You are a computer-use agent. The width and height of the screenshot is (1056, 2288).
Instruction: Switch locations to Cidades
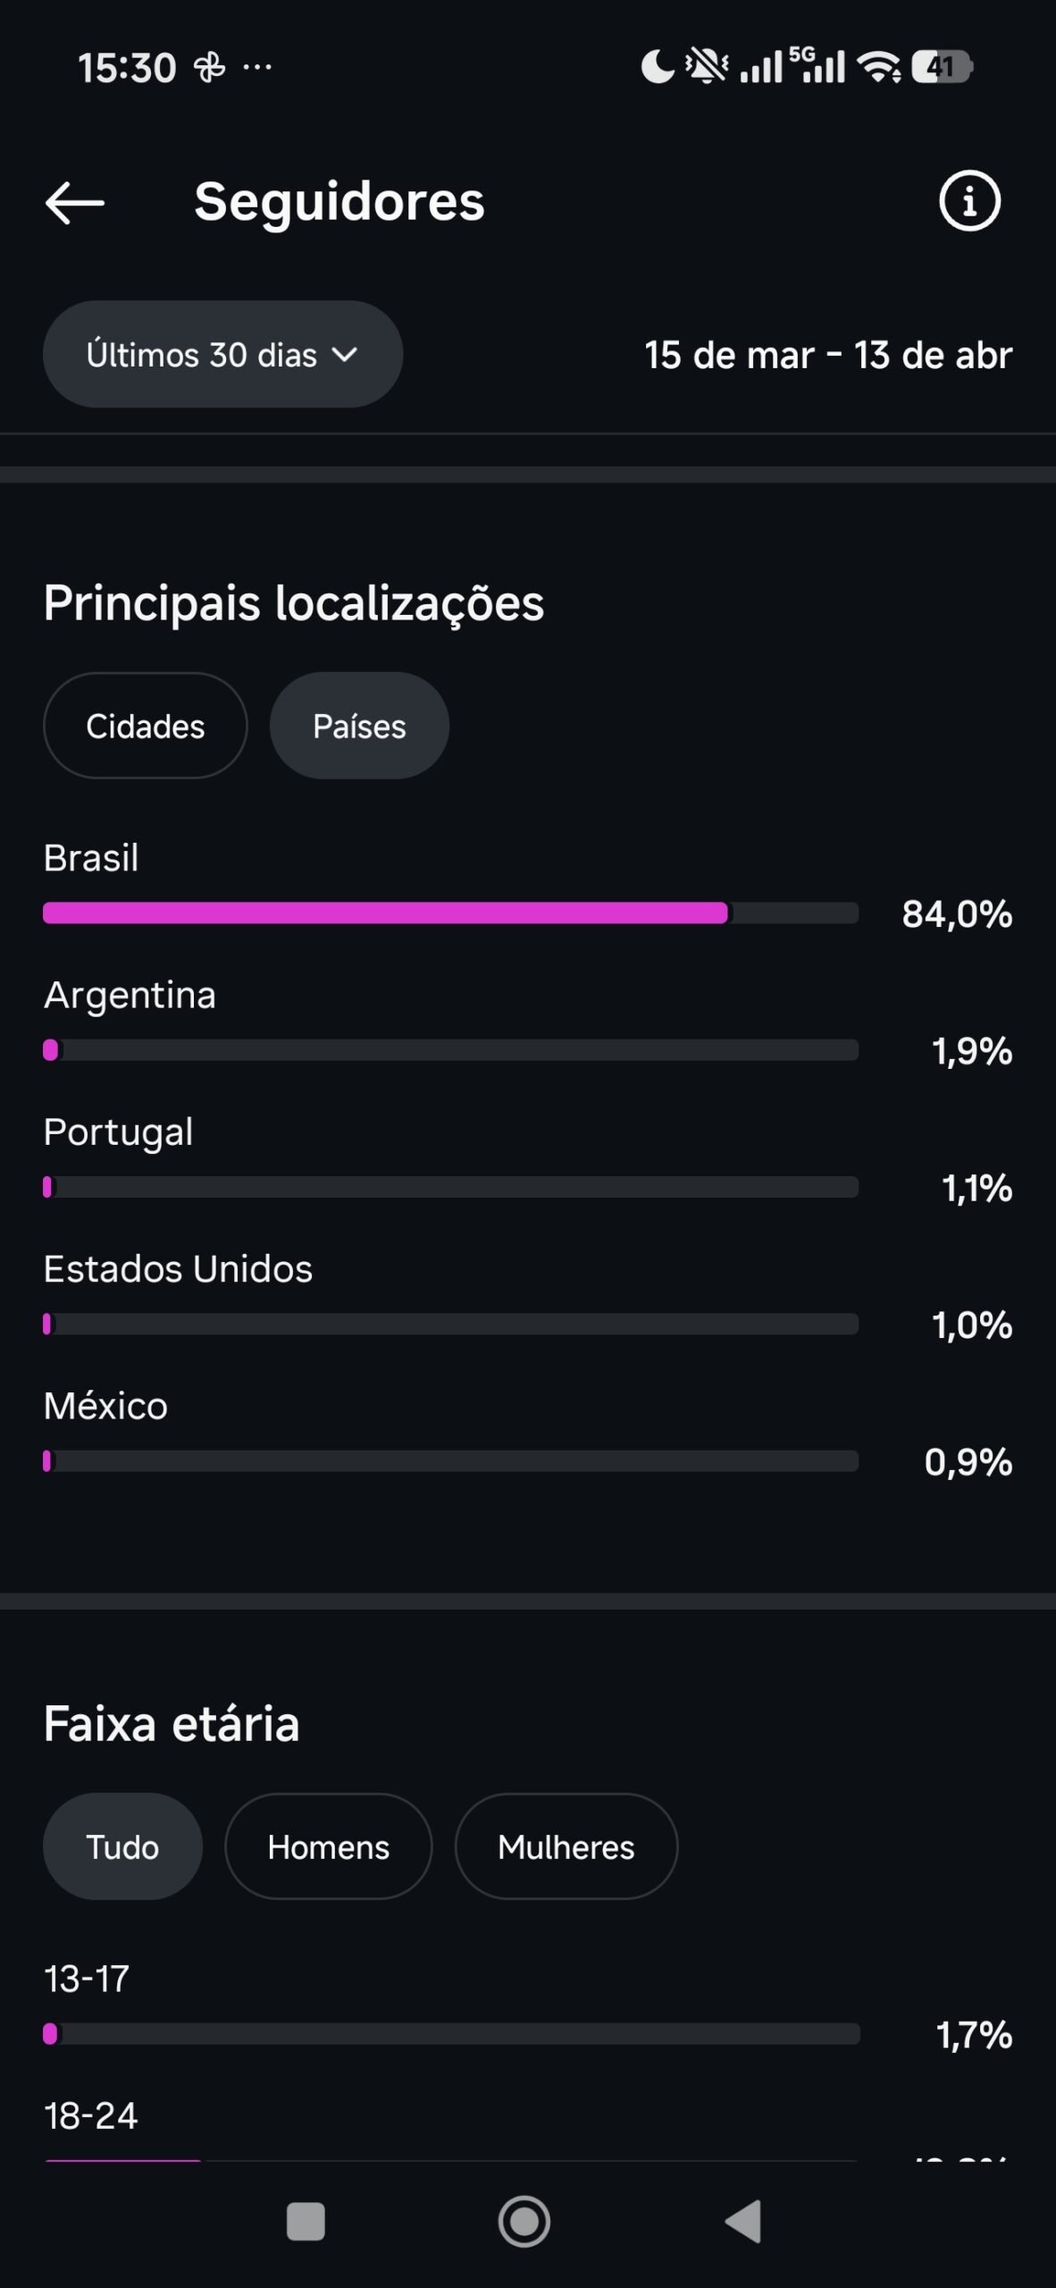(x=146, y=726)
